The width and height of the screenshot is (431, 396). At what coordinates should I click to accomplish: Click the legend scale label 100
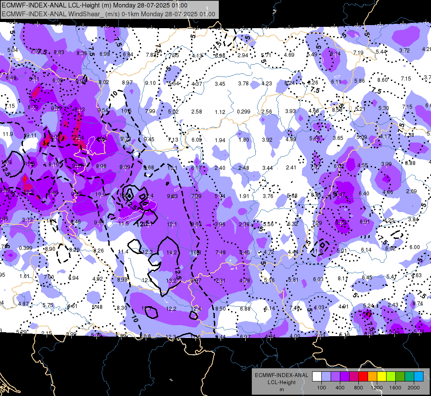tap(321, 388)
